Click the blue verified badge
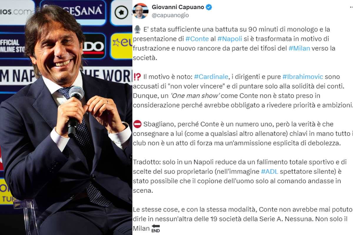This screenshot has width=353, height=235. (x=209, y=7)
